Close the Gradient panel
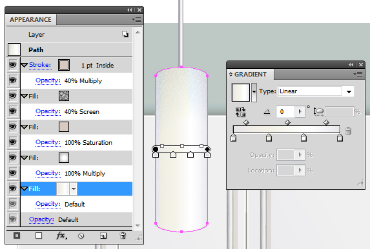Screen dimensions: 370x249 pos(361,64)
